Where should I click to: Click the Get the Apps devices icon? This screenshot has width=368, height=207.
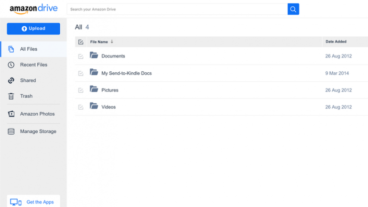[16, 202]
